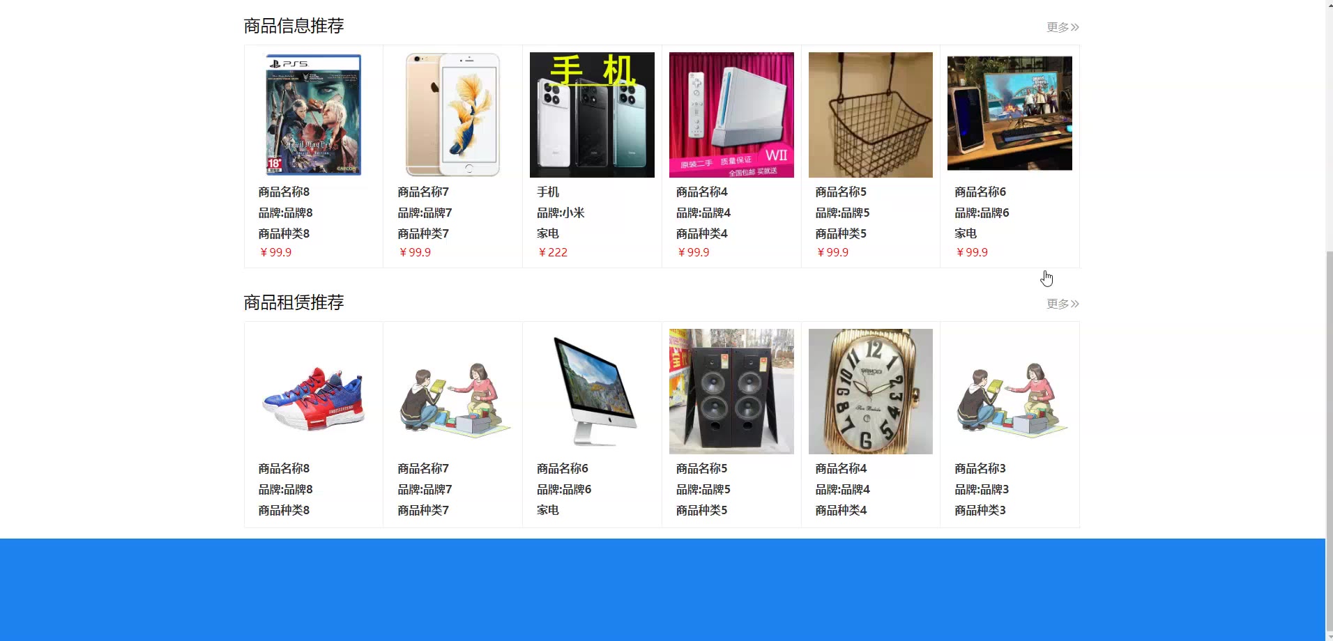Open 商品名称6 in the rental section

pos(563,468)
